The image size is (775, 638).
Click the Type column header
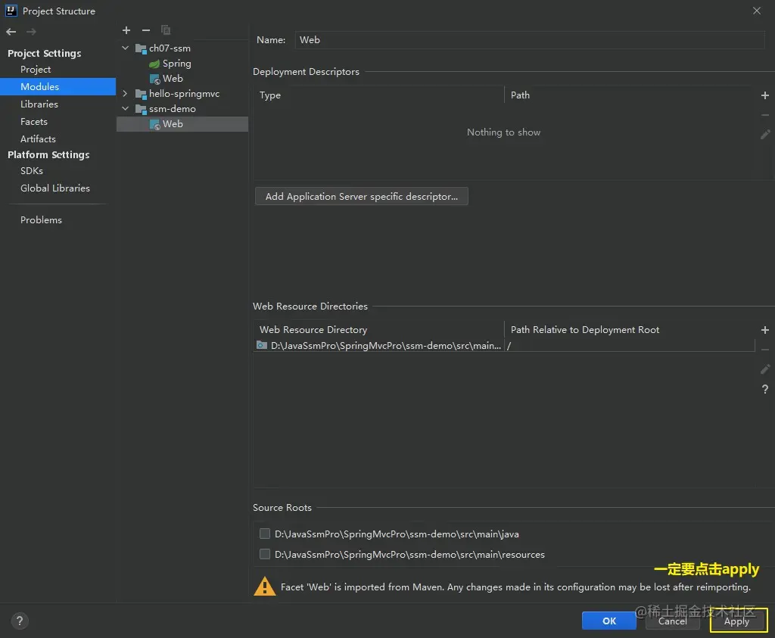270,95
